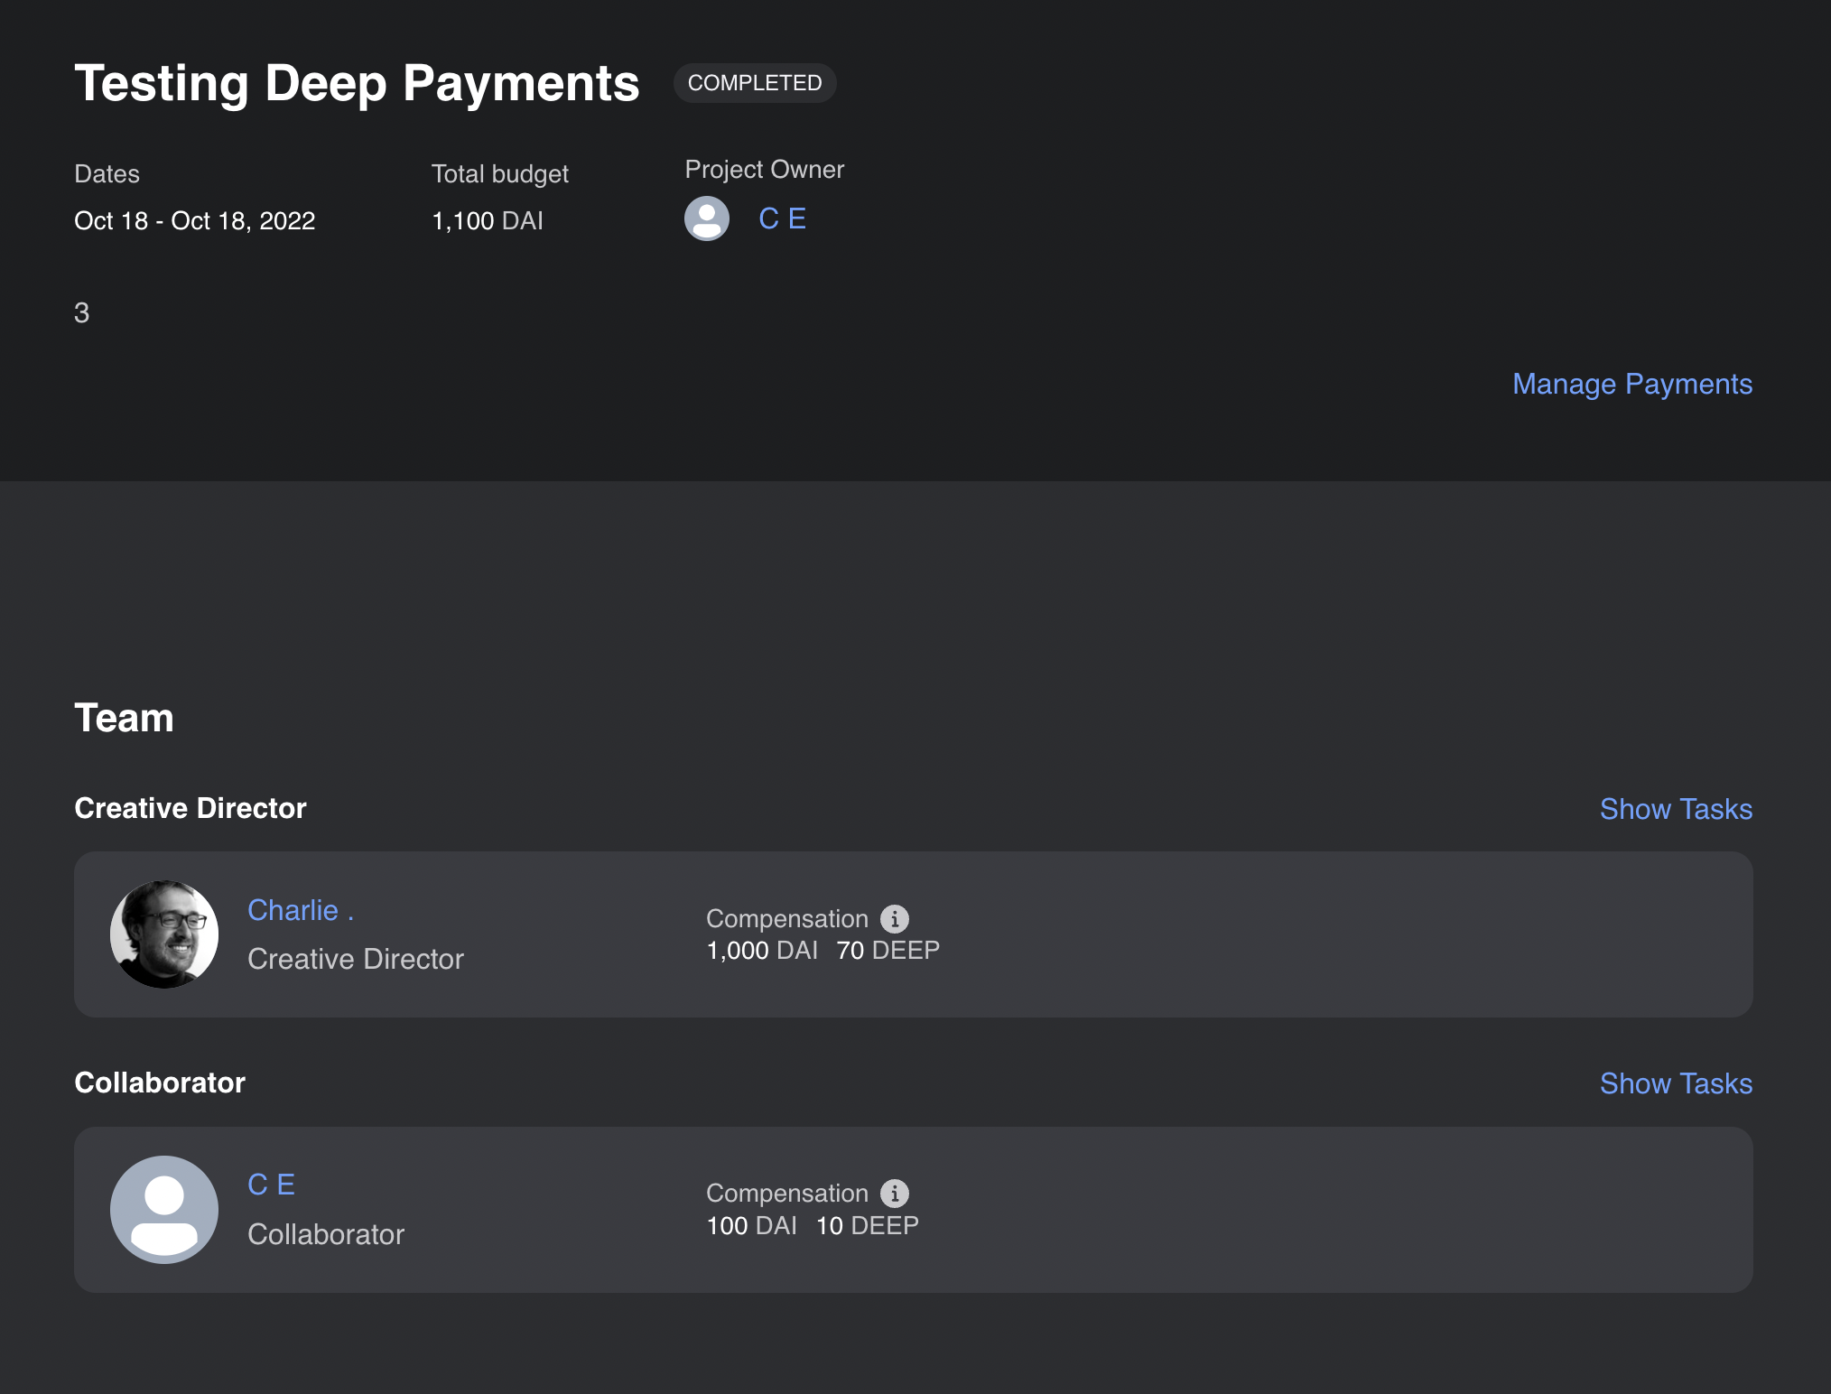
Task: Click 70 DEEP compensation value
Action: tap(888, 951)
